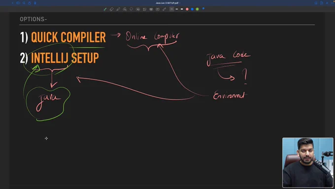The width and height of the screenshot is (335, 189).
Task: Choose the thickest stroke width
Action: pyautogui.click(x=182, y=9)
